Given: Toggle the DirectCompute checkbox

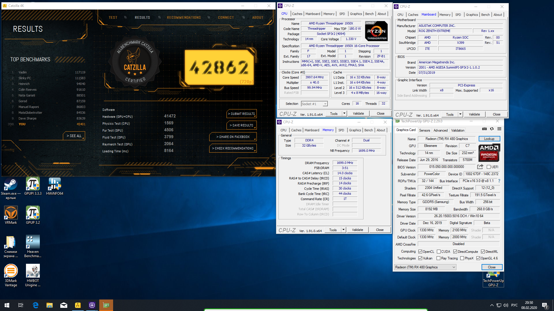Looking at the screenshot, I should [455, 252].
